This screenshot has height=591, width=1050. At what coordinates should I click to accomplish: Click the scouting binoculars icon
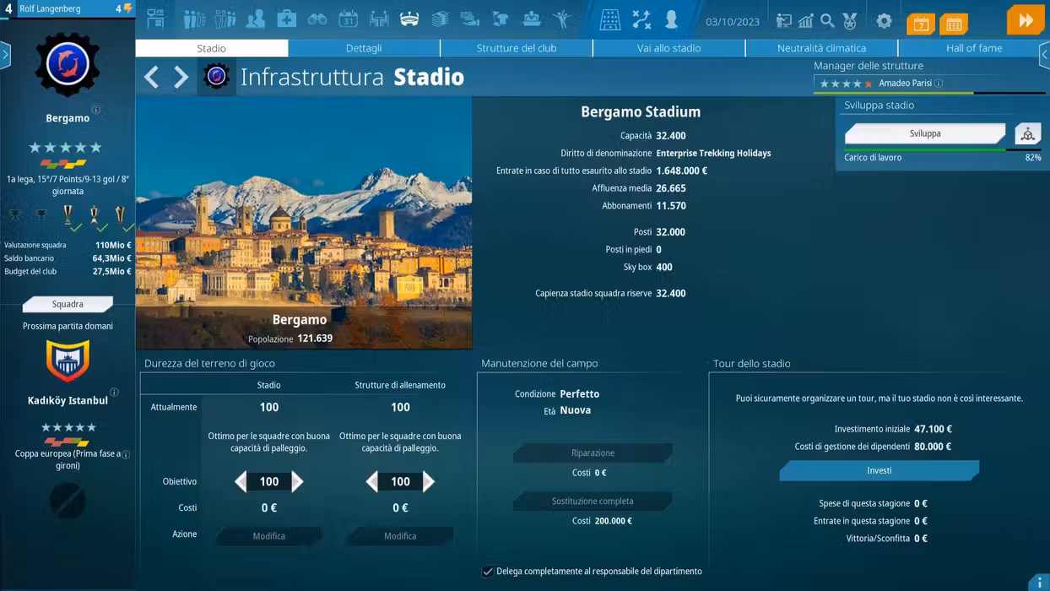point(317,19)
